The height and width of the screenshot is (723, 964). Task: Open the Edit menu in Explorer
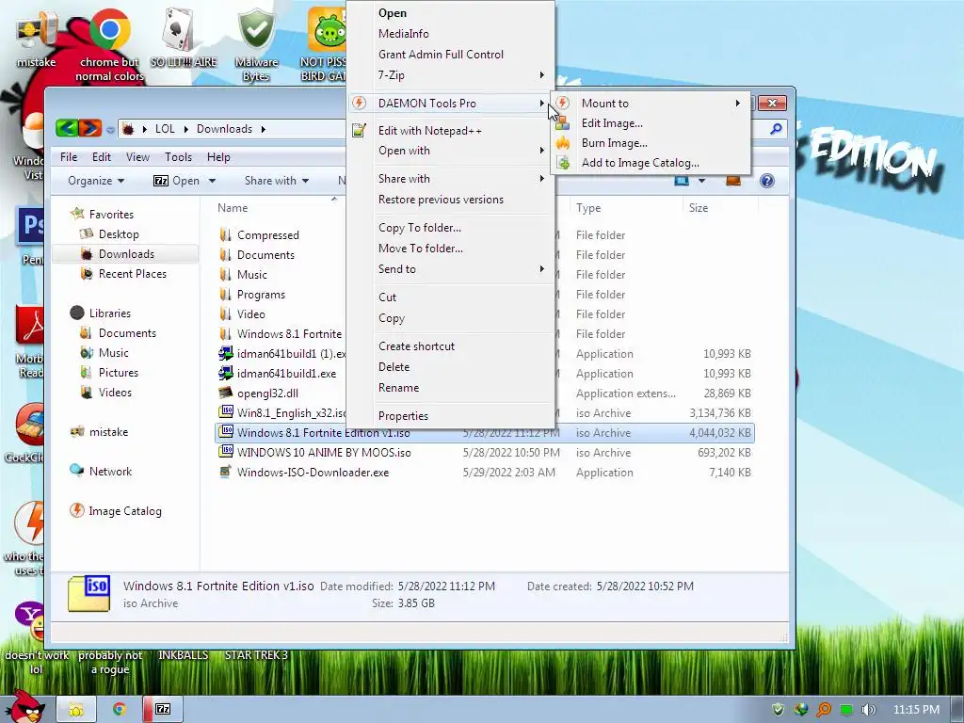[102, 157]
